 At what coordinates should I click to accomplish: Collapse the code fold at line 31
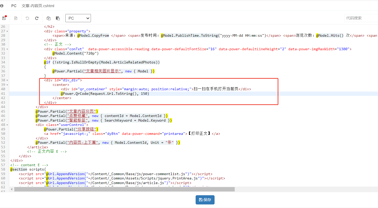[x=7, y=49]
